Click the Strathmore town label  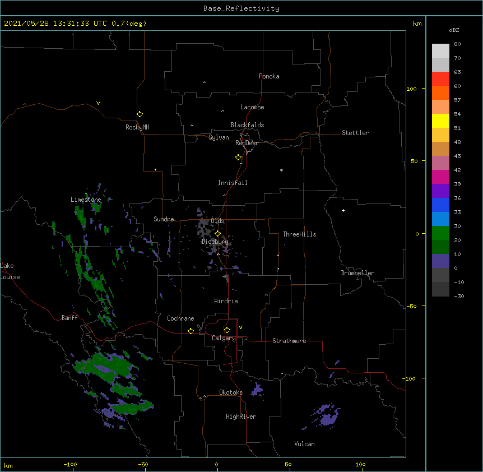[x=289, y=341]
